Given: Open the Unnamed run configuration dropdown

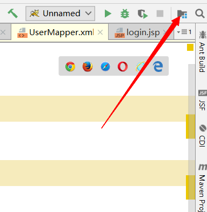Looking at the screenshot, I should [x=61, y=14].
